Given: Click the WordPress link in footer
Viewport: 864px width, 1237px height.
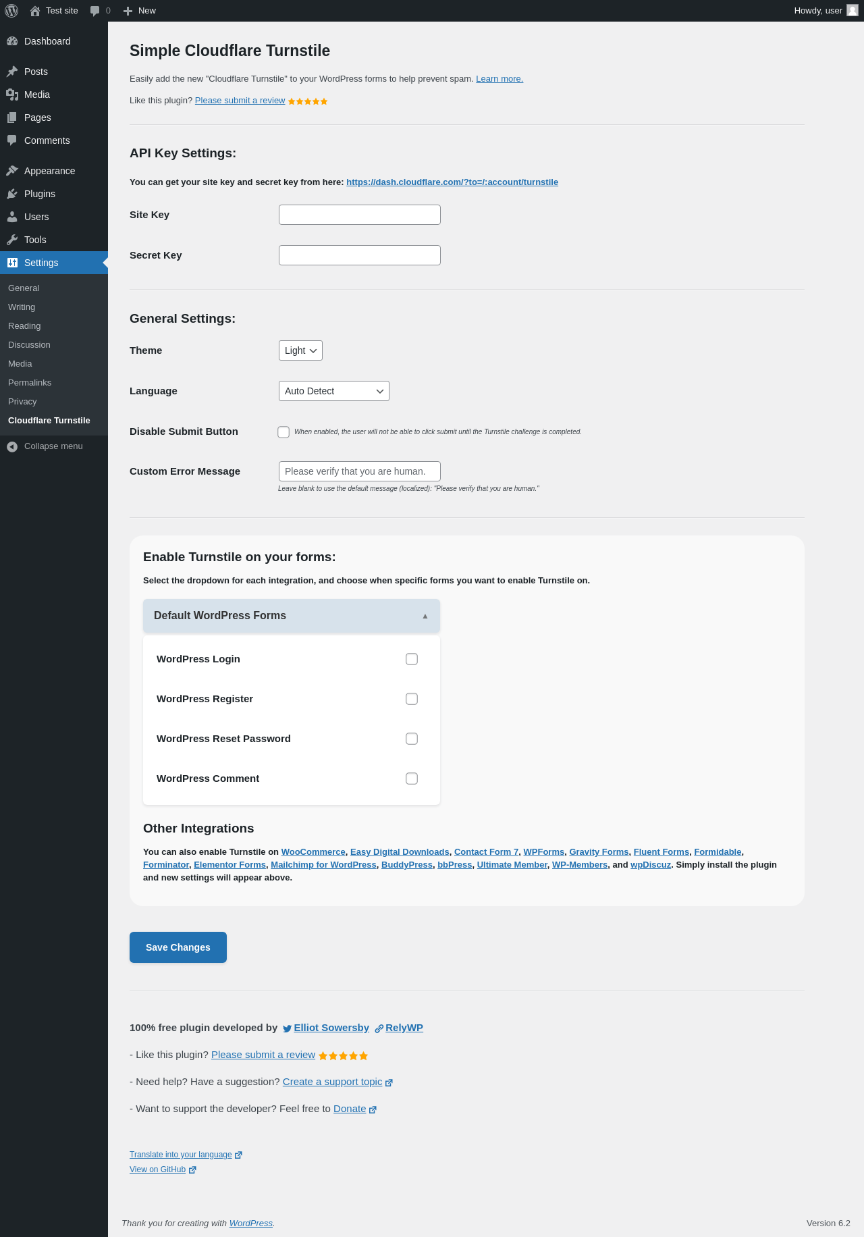Looking at the screenshot, I should (251, 1223).
